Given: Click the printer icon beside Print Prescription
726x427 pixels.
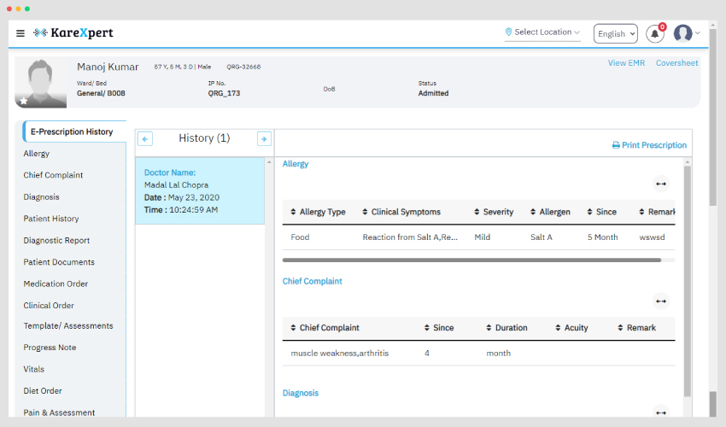Looking at the screenshot, I should [x=616, y=145].
